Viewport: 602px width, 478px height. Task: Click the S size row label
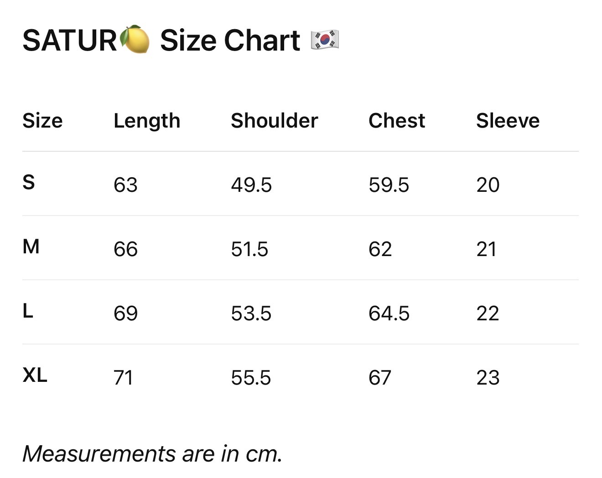(29, 182)
